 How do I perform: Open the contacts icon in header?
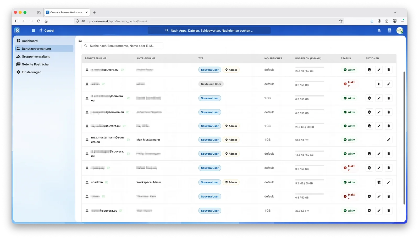pyautogui.click(x=389, y=31)
